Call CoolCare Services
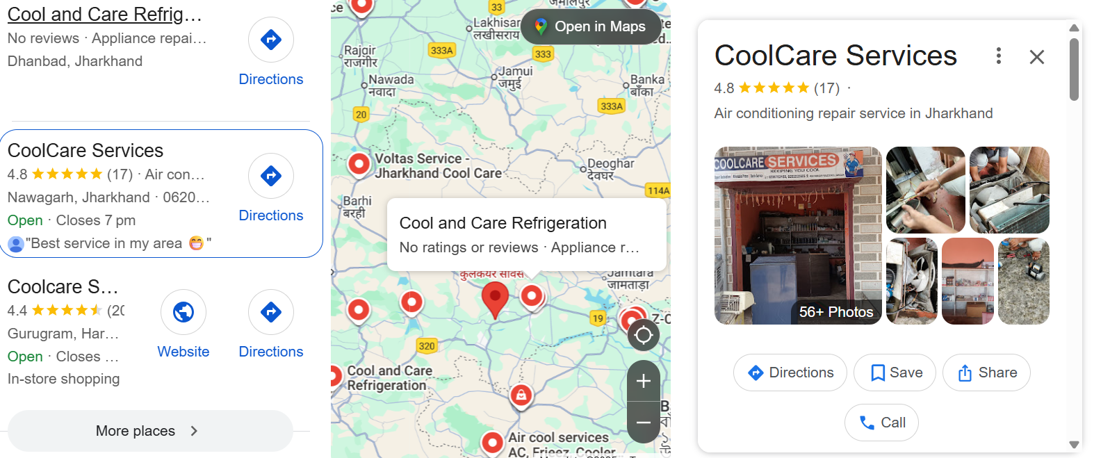This screenshot has width=1110, height=458. pos(881,423)
